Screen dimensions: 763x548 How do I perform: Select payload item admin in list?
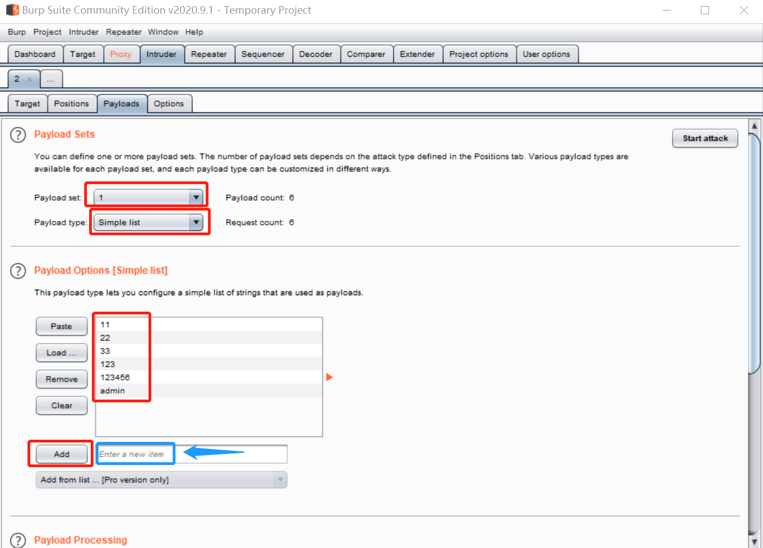click(209, 390)
